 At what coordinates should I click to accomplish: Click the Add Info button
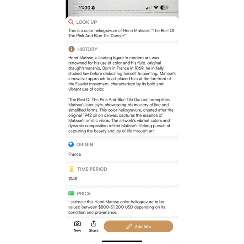[138, 226]
